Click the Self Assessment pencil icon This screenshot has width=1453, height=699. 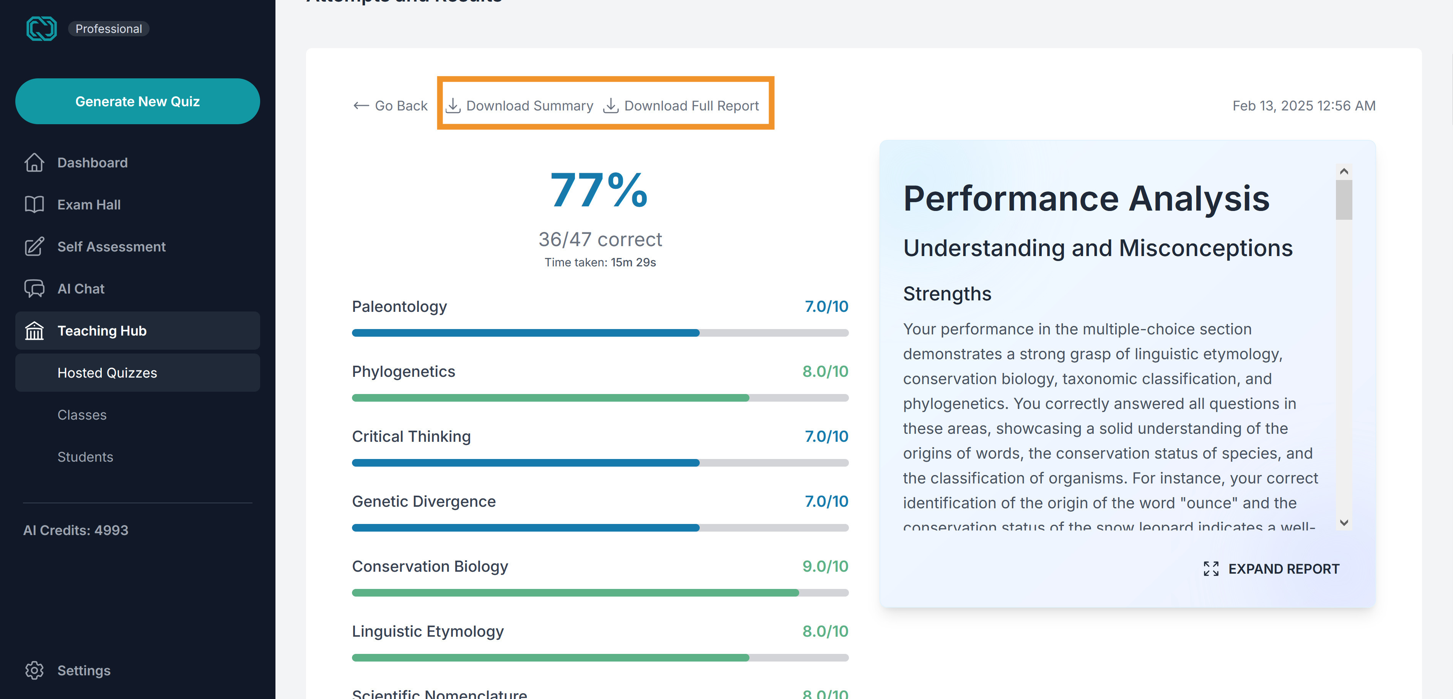[34, 247]
